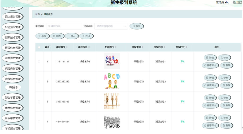Open the 班级名称 dropdown selector
This screenshot has height=134, width=243.
(111, 26)
